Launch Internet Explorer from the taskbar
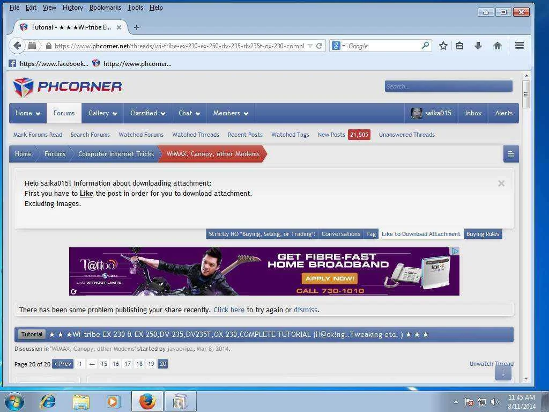Screen dimensions: 549x412 click(48, 401)
